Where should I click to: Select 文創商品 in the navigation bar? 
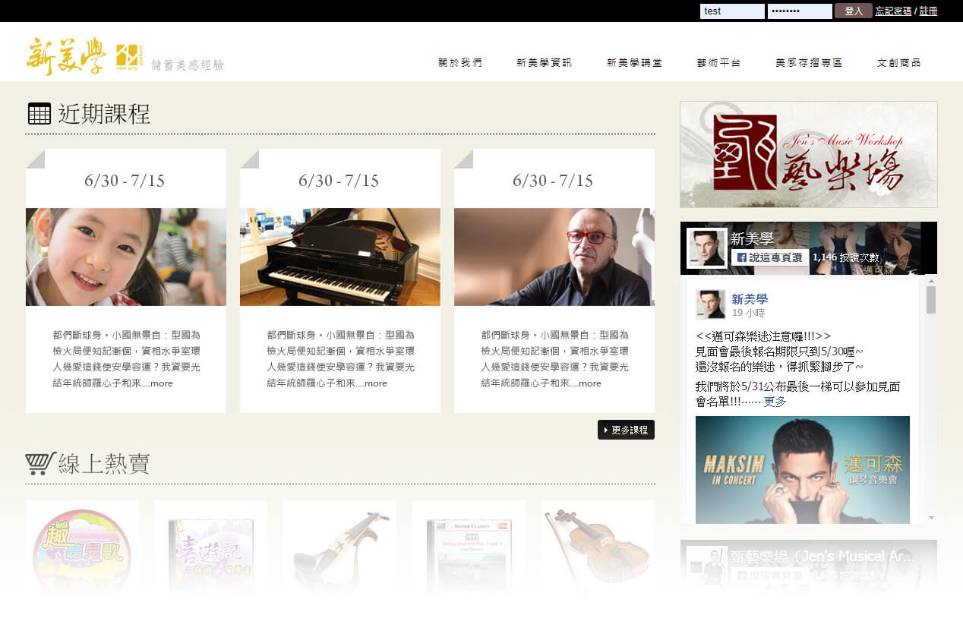[x=898, y=63]
